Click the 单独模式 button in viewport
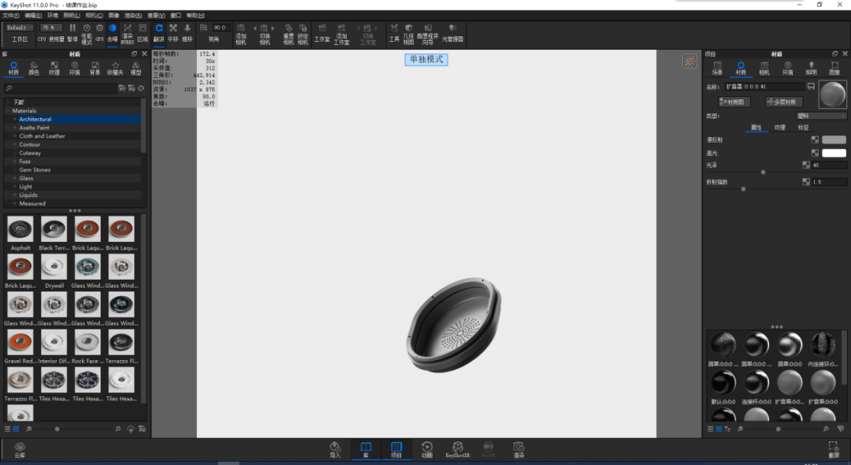The width and height of the screenshot is (851, 465). [426, 59]
